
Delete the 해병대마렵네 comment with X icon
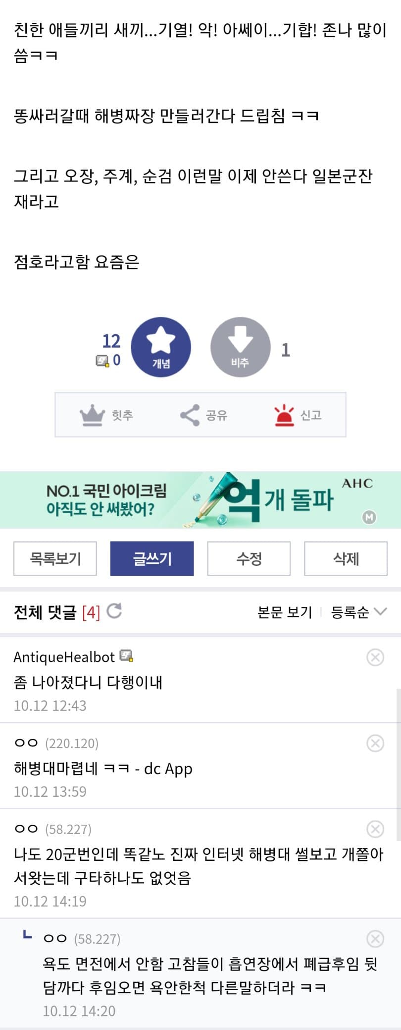(375, 743)
